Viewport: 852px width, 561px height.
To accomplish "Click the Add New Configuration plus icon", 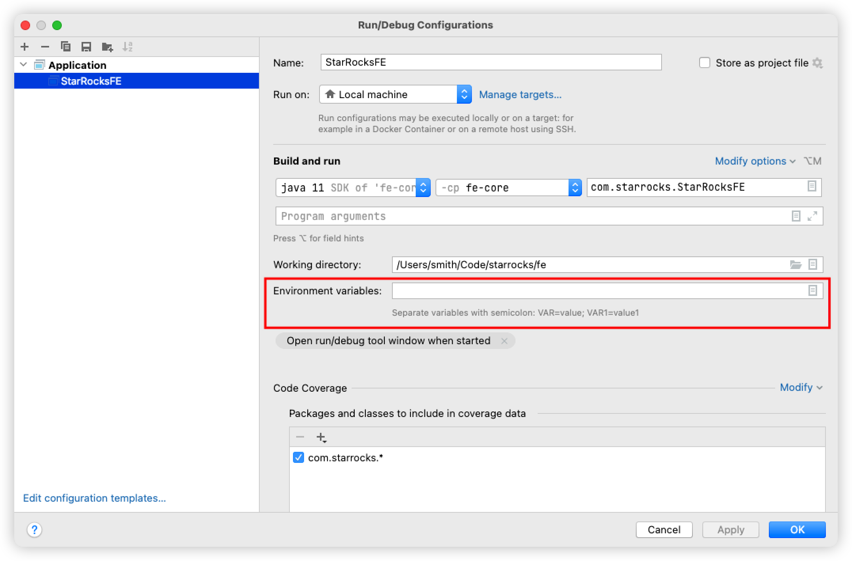I will 25,47.
